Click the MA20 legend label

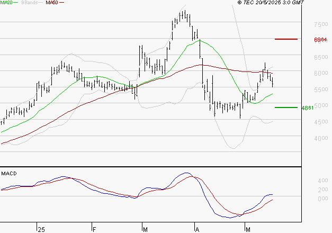7,3
